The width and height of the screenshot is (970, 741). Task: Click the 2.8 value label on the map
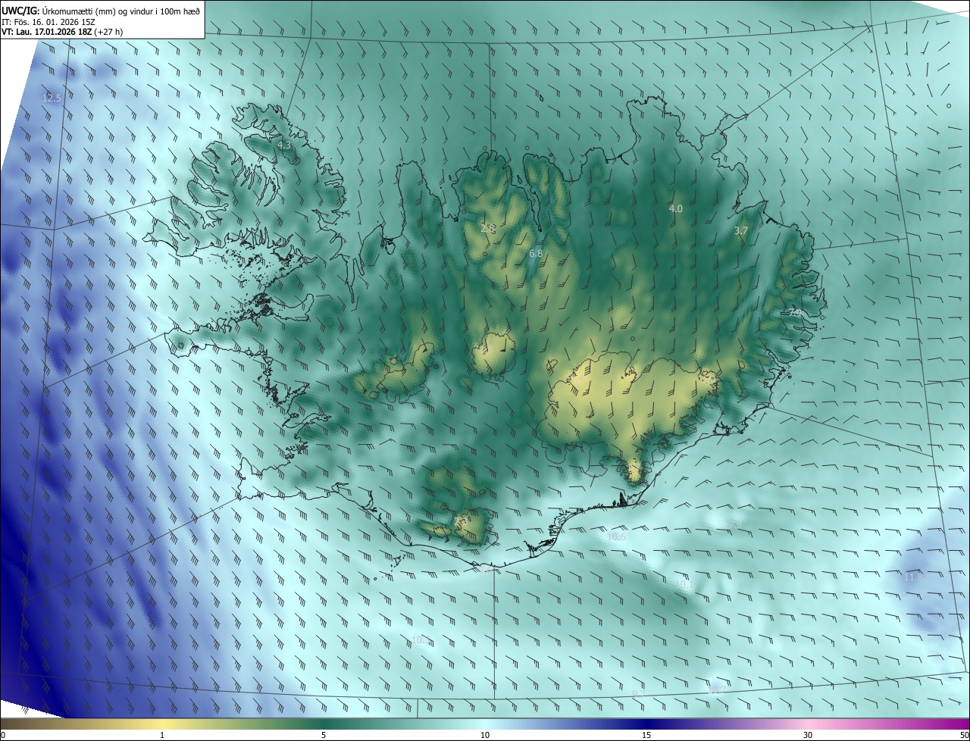[487, 228]
